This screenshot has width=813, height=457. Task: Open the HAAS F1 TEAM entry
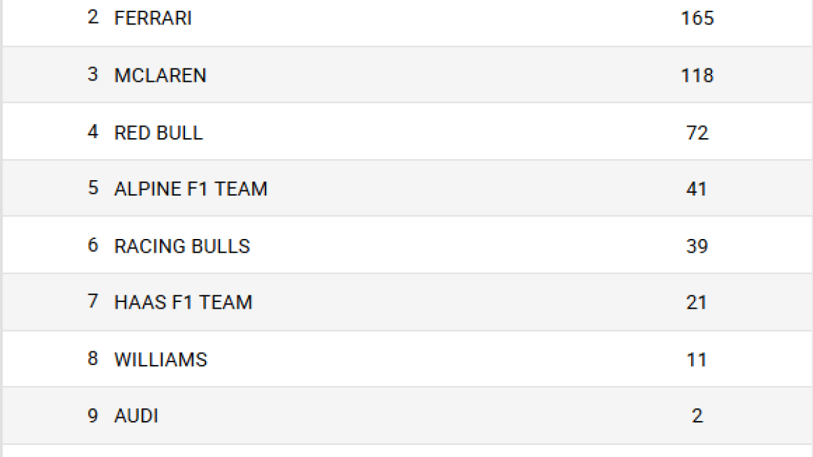[183, 302]
